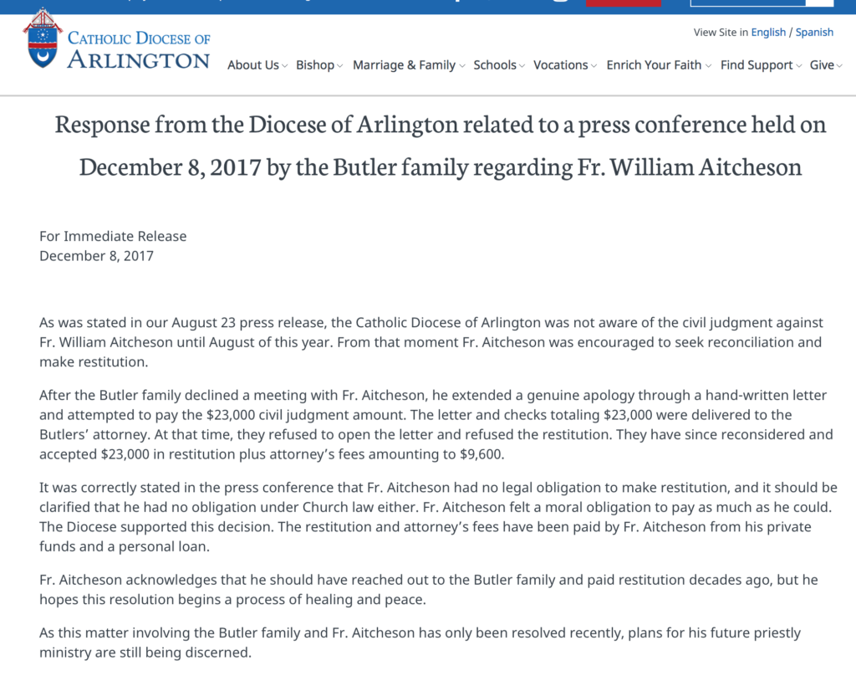Viewport: 856px width, 676px height.
Task: Click the 'View Site in' label
Action: coord(721,33)
